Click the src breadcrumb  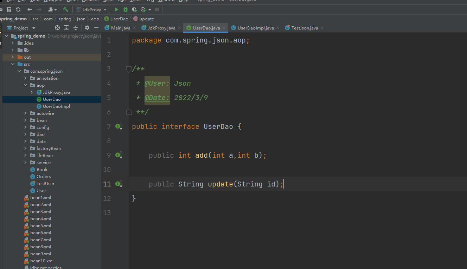[x=36, y=19]
